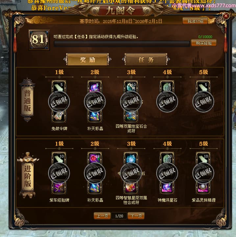Close the 九阁令 window
236x237 pixels.
pyautogui.click(x=226, y=16)
